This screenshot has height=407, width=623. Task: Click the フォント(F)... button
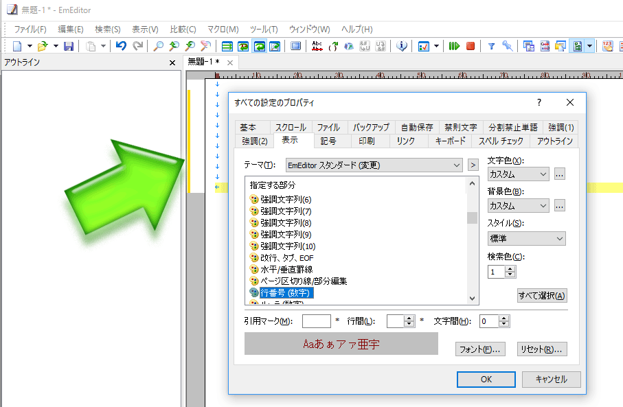(x=480, y=349)
